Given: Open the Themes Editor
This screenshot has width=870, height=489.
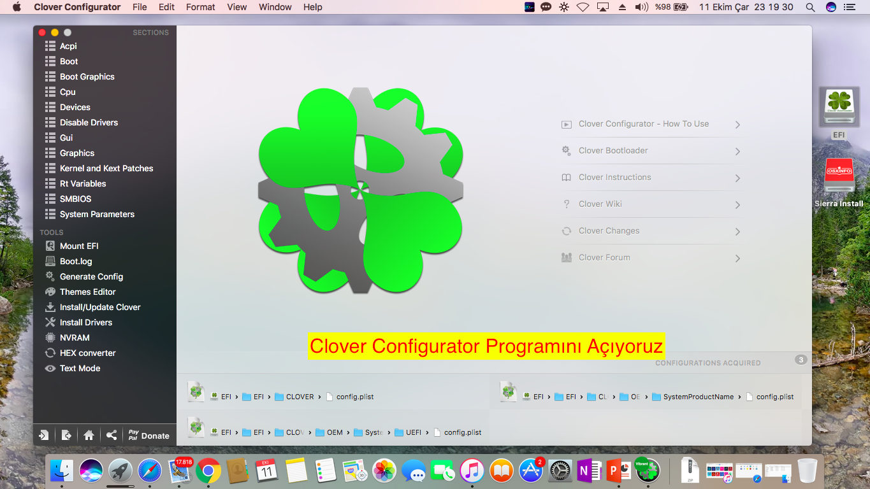Looking at the screenshot, I should [x=87, y=292].
